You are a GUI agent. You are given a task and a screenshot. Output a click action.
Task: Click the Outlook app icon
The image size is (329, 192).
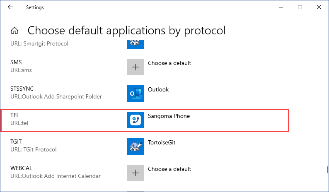click(135, 94)
